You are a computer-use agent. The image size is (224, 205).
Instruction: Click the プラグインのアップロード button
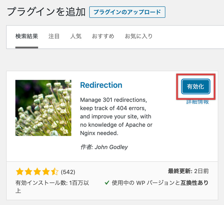click(127, 12)
